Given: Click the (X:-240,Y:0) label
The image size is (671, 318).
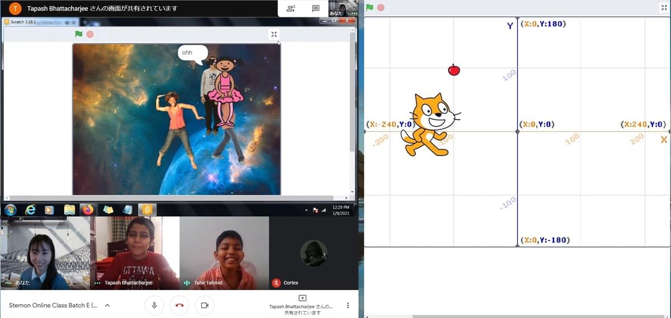Looking at the screenshot, I should pyautogui.click(x=390, y=124).
